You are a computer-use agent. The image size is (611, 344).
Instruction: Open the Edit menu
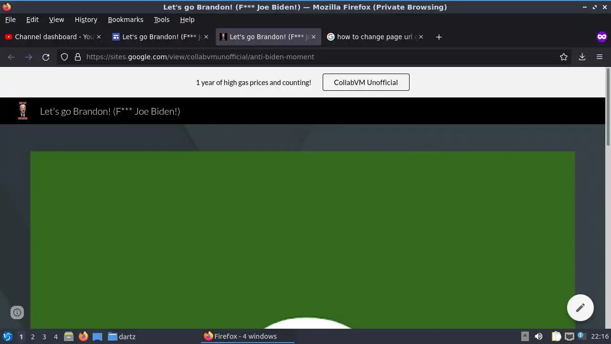(x=32, y=20)
